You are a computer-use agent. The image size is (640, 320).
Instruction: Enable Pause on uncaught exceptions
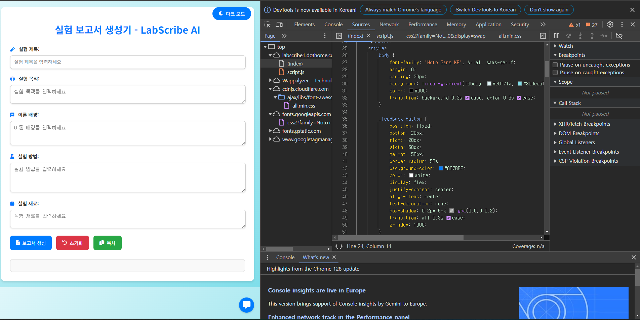555,65
